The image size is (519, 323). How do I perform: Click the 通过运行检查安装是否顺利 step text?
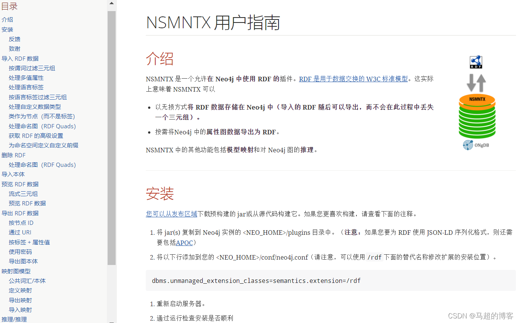click(x=195, y=318)
